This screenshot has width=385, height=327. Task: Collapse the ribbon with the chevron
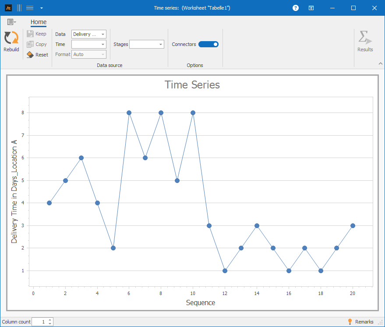[380, 64]
